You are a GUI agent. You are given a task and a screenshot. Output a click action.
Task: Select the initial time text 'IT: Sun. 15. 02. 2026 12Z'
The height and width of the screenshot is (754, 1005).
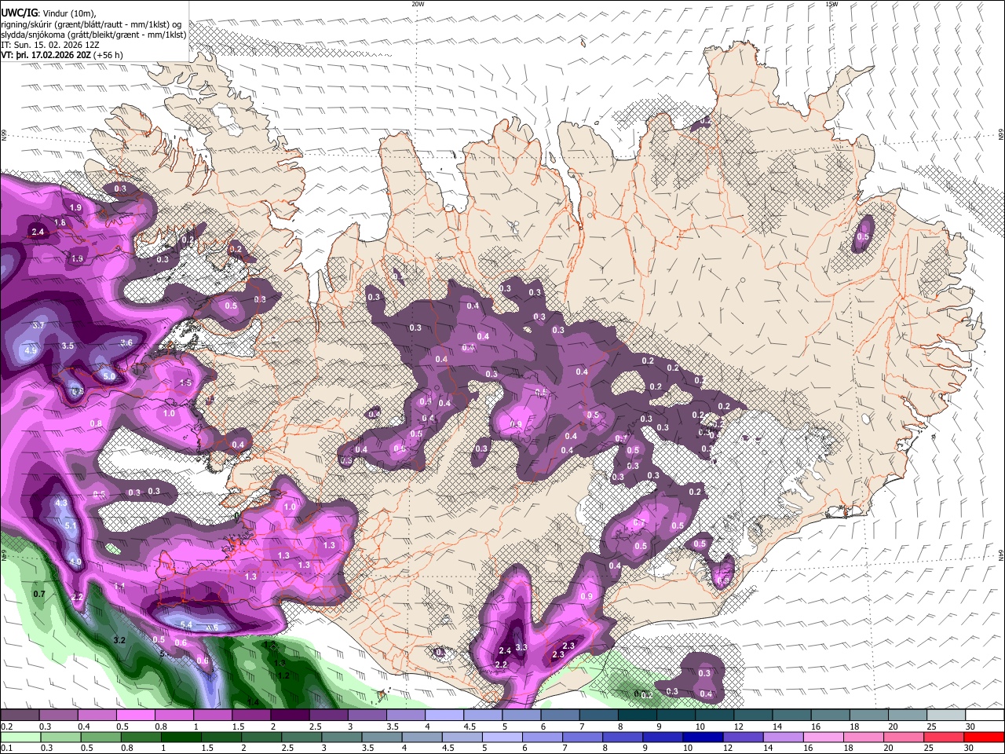49,45
